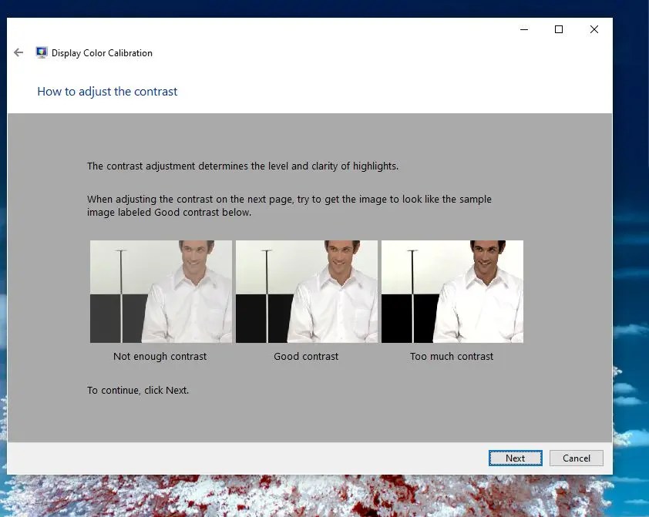Click the Next button
The height and width of the screenshot is (517, 649).
[516, 458]
